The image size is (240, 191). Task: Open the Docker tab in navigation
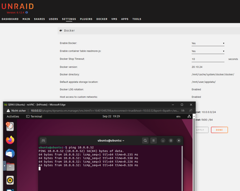(102, 19)
